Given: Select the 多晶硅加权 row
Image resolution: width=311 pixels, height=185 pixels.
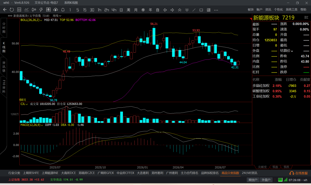Looking at the screenshot, I should click(x=281, y=86).
